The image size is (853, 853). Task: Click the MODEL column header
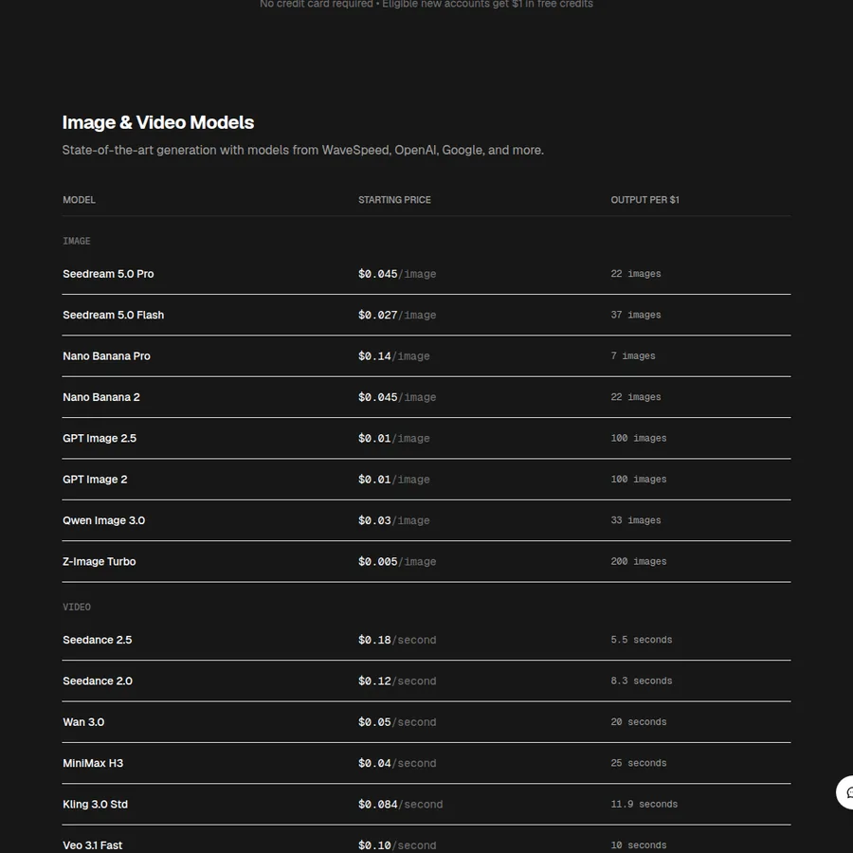(x=79, y=200)
